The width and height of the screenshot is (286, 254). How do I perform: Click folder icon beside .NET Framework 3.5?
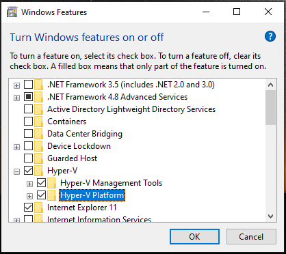click(x=39, y=85)
